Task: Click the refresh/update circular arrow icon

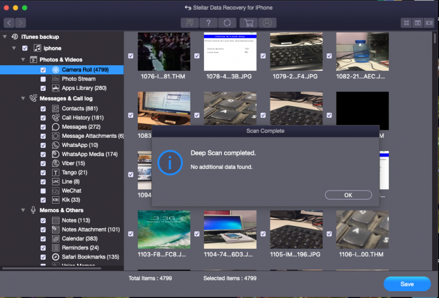Action: [227, 23]
